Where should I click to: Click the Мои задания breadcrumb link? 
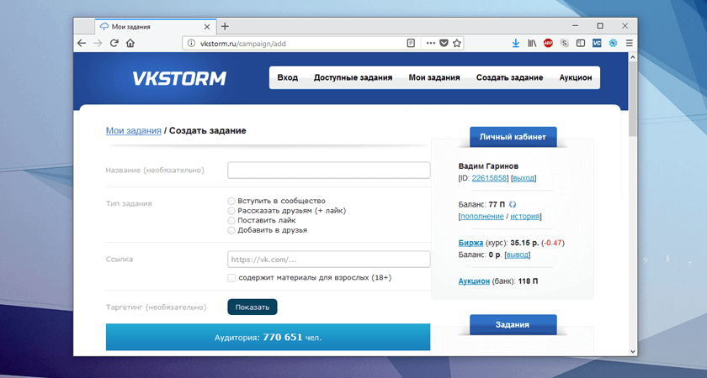134,130
